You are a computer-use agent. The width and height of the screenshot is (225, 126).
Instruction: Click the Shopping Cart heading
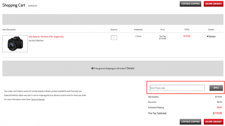[14, 5]
